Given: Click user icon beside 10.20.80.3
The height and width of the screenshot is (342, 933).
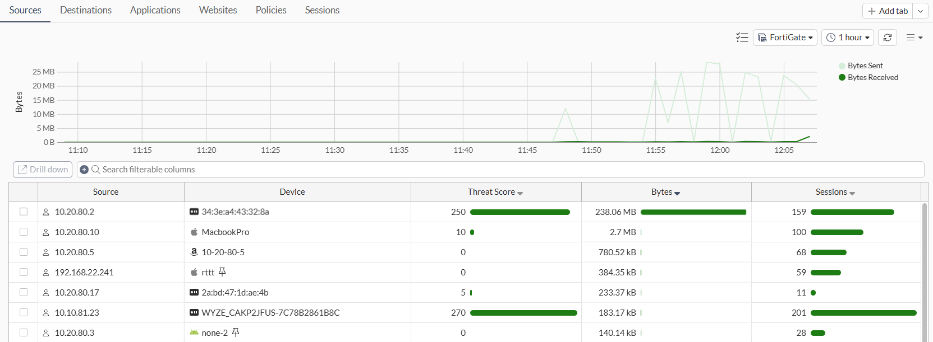Looking at the screenshot, I should 46,333.
